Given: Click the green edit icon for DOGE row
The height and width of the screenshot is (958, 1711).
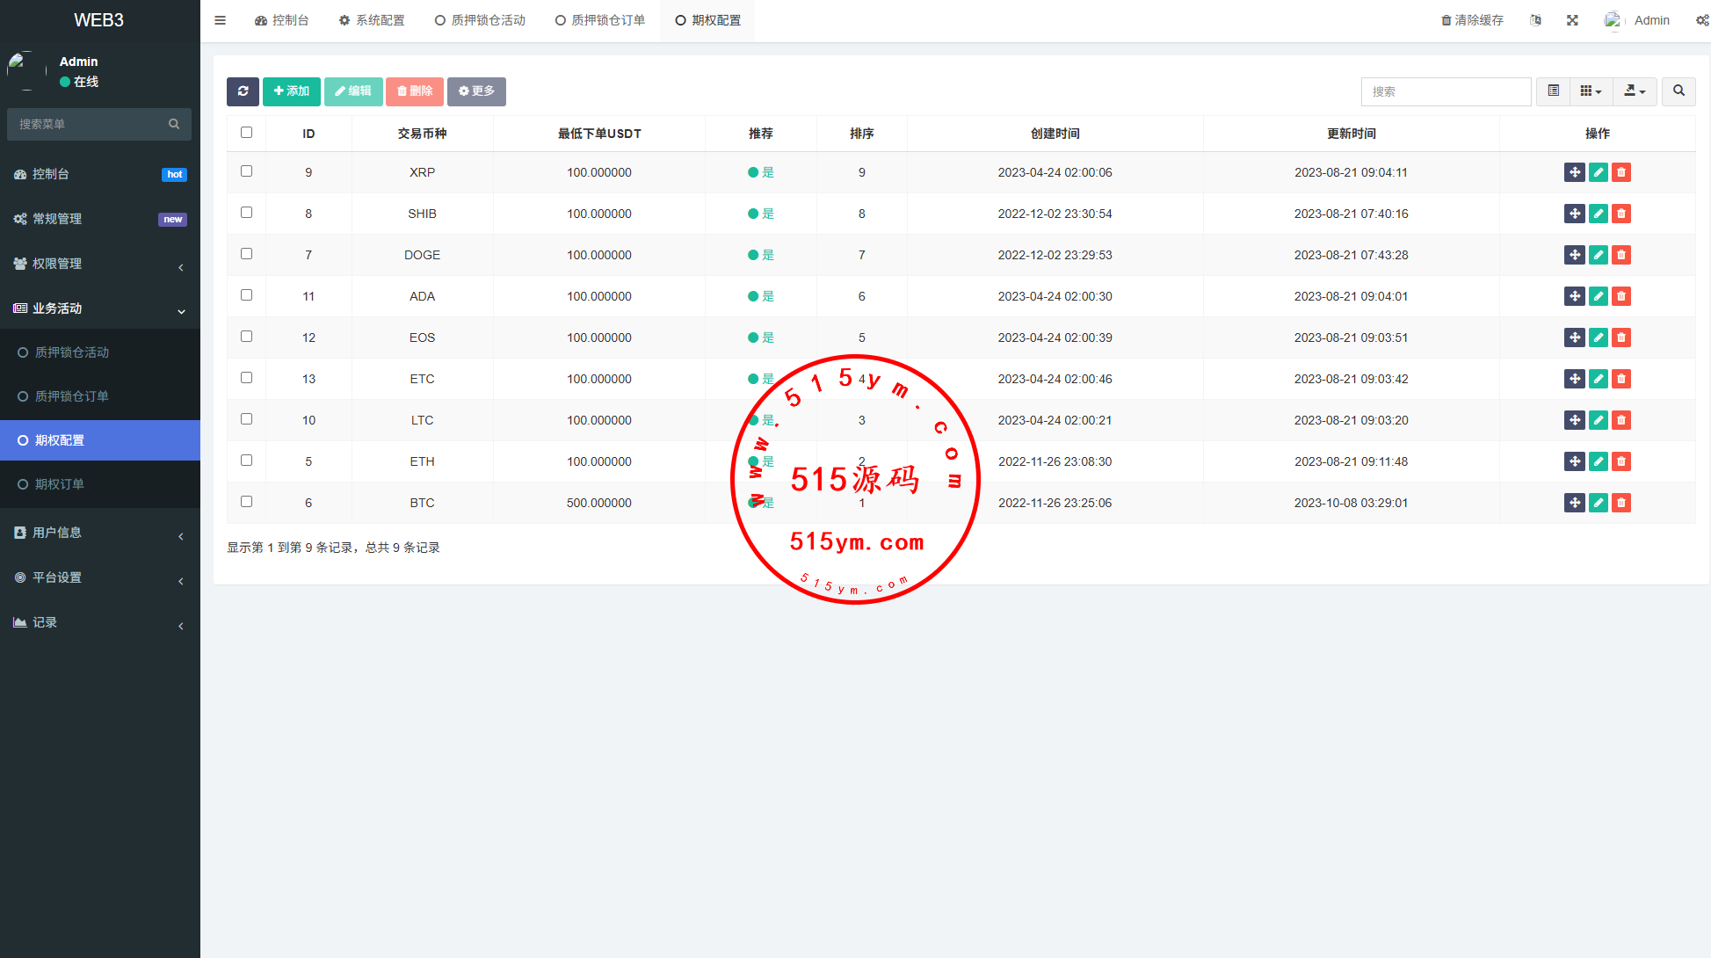Looking at the screenshot, I should coord(1598,255).
